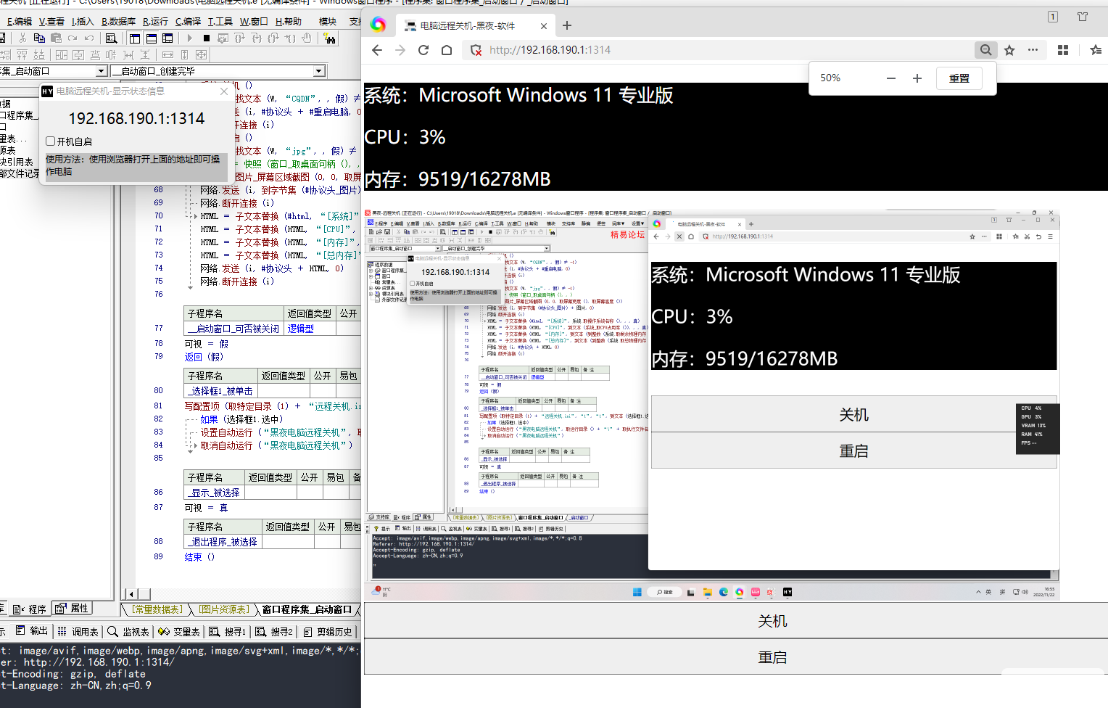Switch to 常量数据表 tab

[x=158, y=609]
